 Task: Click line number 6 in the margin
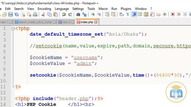tap(4, 57)
